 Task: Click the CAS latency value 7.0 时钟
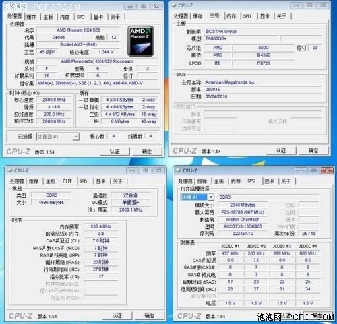100,241
